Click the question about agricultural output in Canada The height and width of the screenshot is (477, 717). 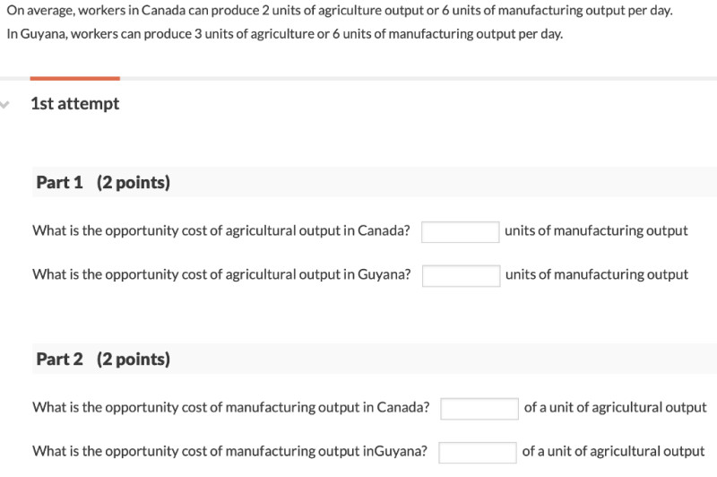(x=221, y=230)
